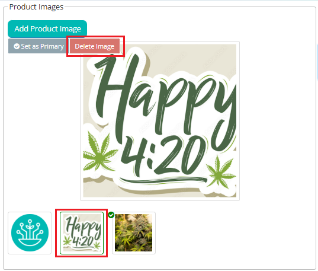
Task: Click the checkmark icon in Set as Primary
Action: pos(17,46)
